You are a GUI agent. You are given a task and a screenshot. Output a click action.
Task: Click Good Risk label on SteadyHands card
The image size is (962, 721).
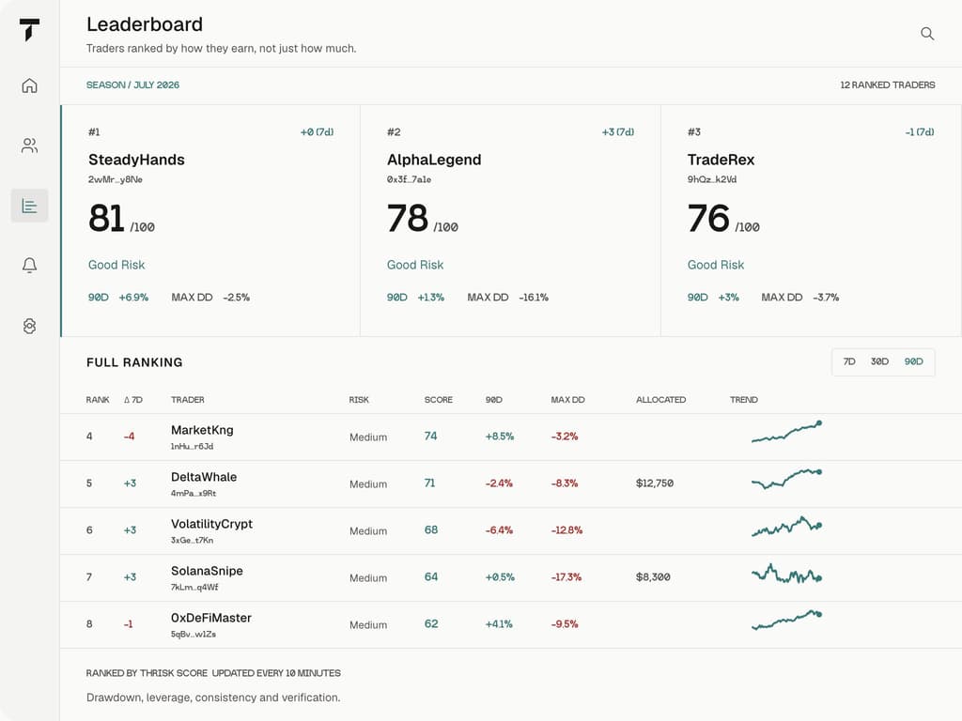[116, 265]
